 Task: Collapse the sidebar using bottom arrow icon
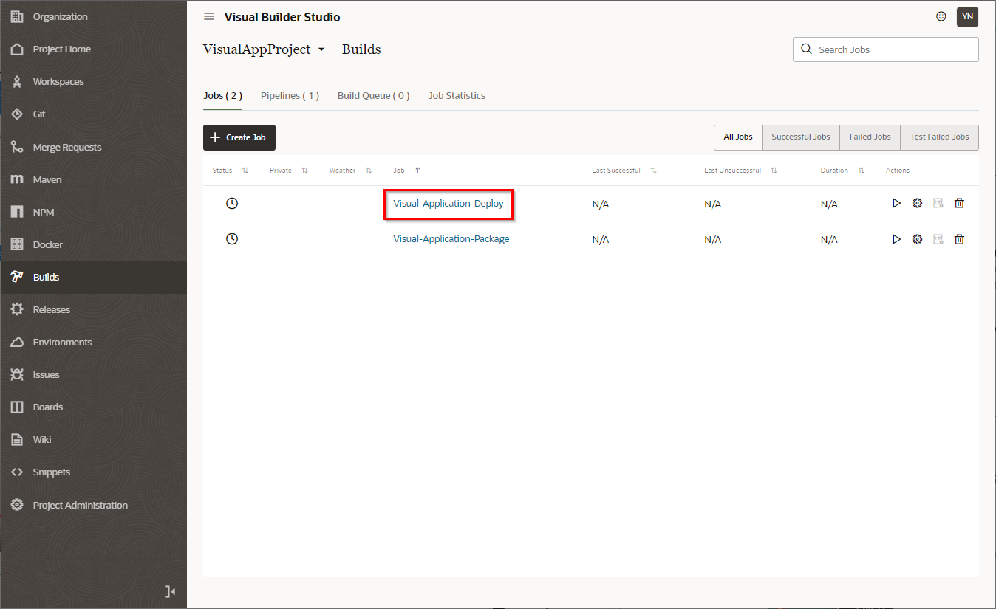(x=170, y=591)
